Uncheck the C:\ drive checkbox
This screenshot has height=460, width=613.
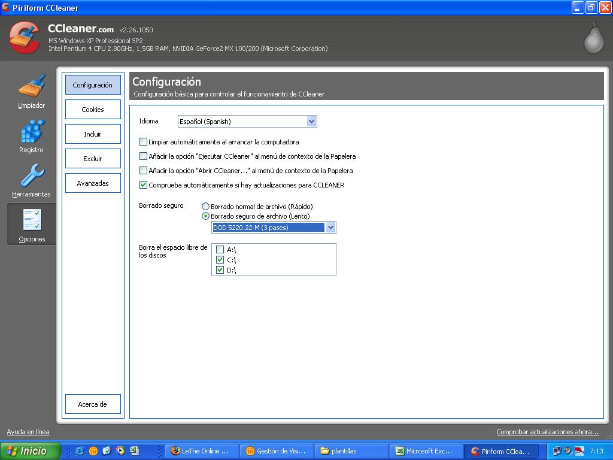point(220,260)
